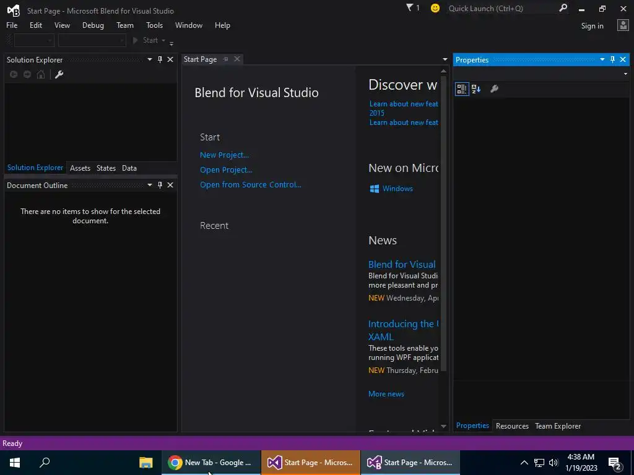Auto-hide the Properties panel
634x475 pixels.
click(612, 59)
